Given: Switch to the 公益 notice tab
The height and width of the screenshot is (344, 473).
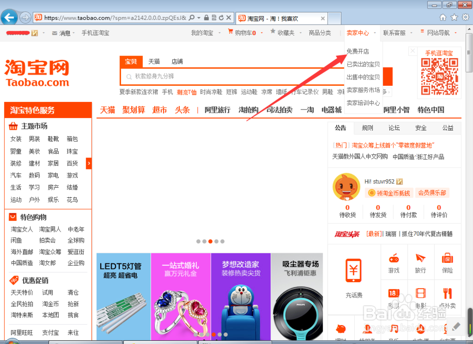Looking at the screenshot, I should click(447, 128).
